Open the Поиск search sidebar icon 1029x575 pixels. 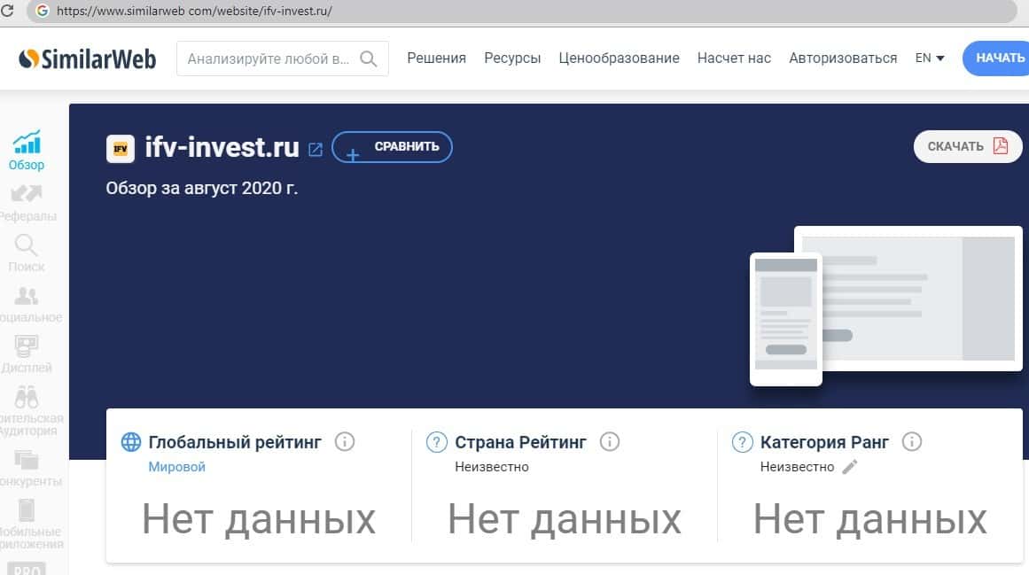tap(27, 245)
